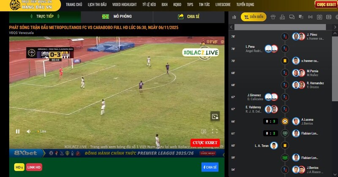Open picture-in-picture mini player
Image resolution: width=338 pixels, height=177 pixels.
pyautogui.click(x=215, y=116)
